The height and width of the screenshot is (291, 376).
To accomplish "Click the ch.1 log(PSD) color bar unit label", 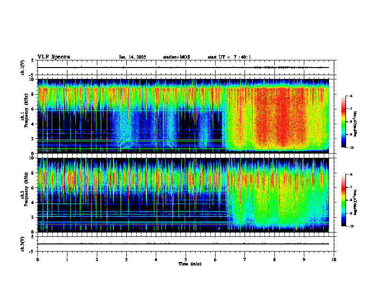I will coord(356,124).
